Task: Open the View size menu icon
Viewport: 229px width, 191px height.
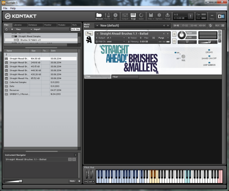Action: pos(212,16)
